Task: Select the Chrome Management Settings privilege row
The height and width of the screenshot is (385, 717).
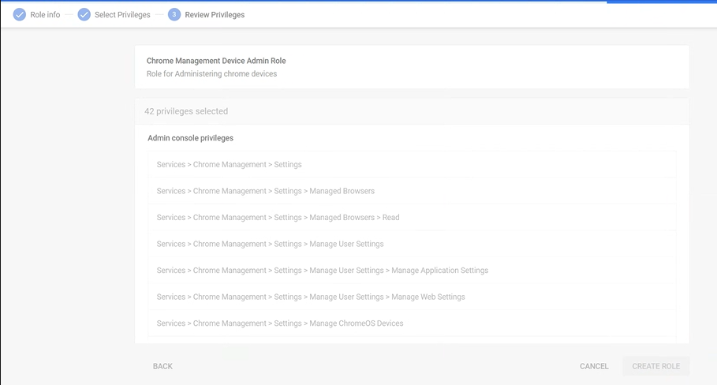Action: 229,164
